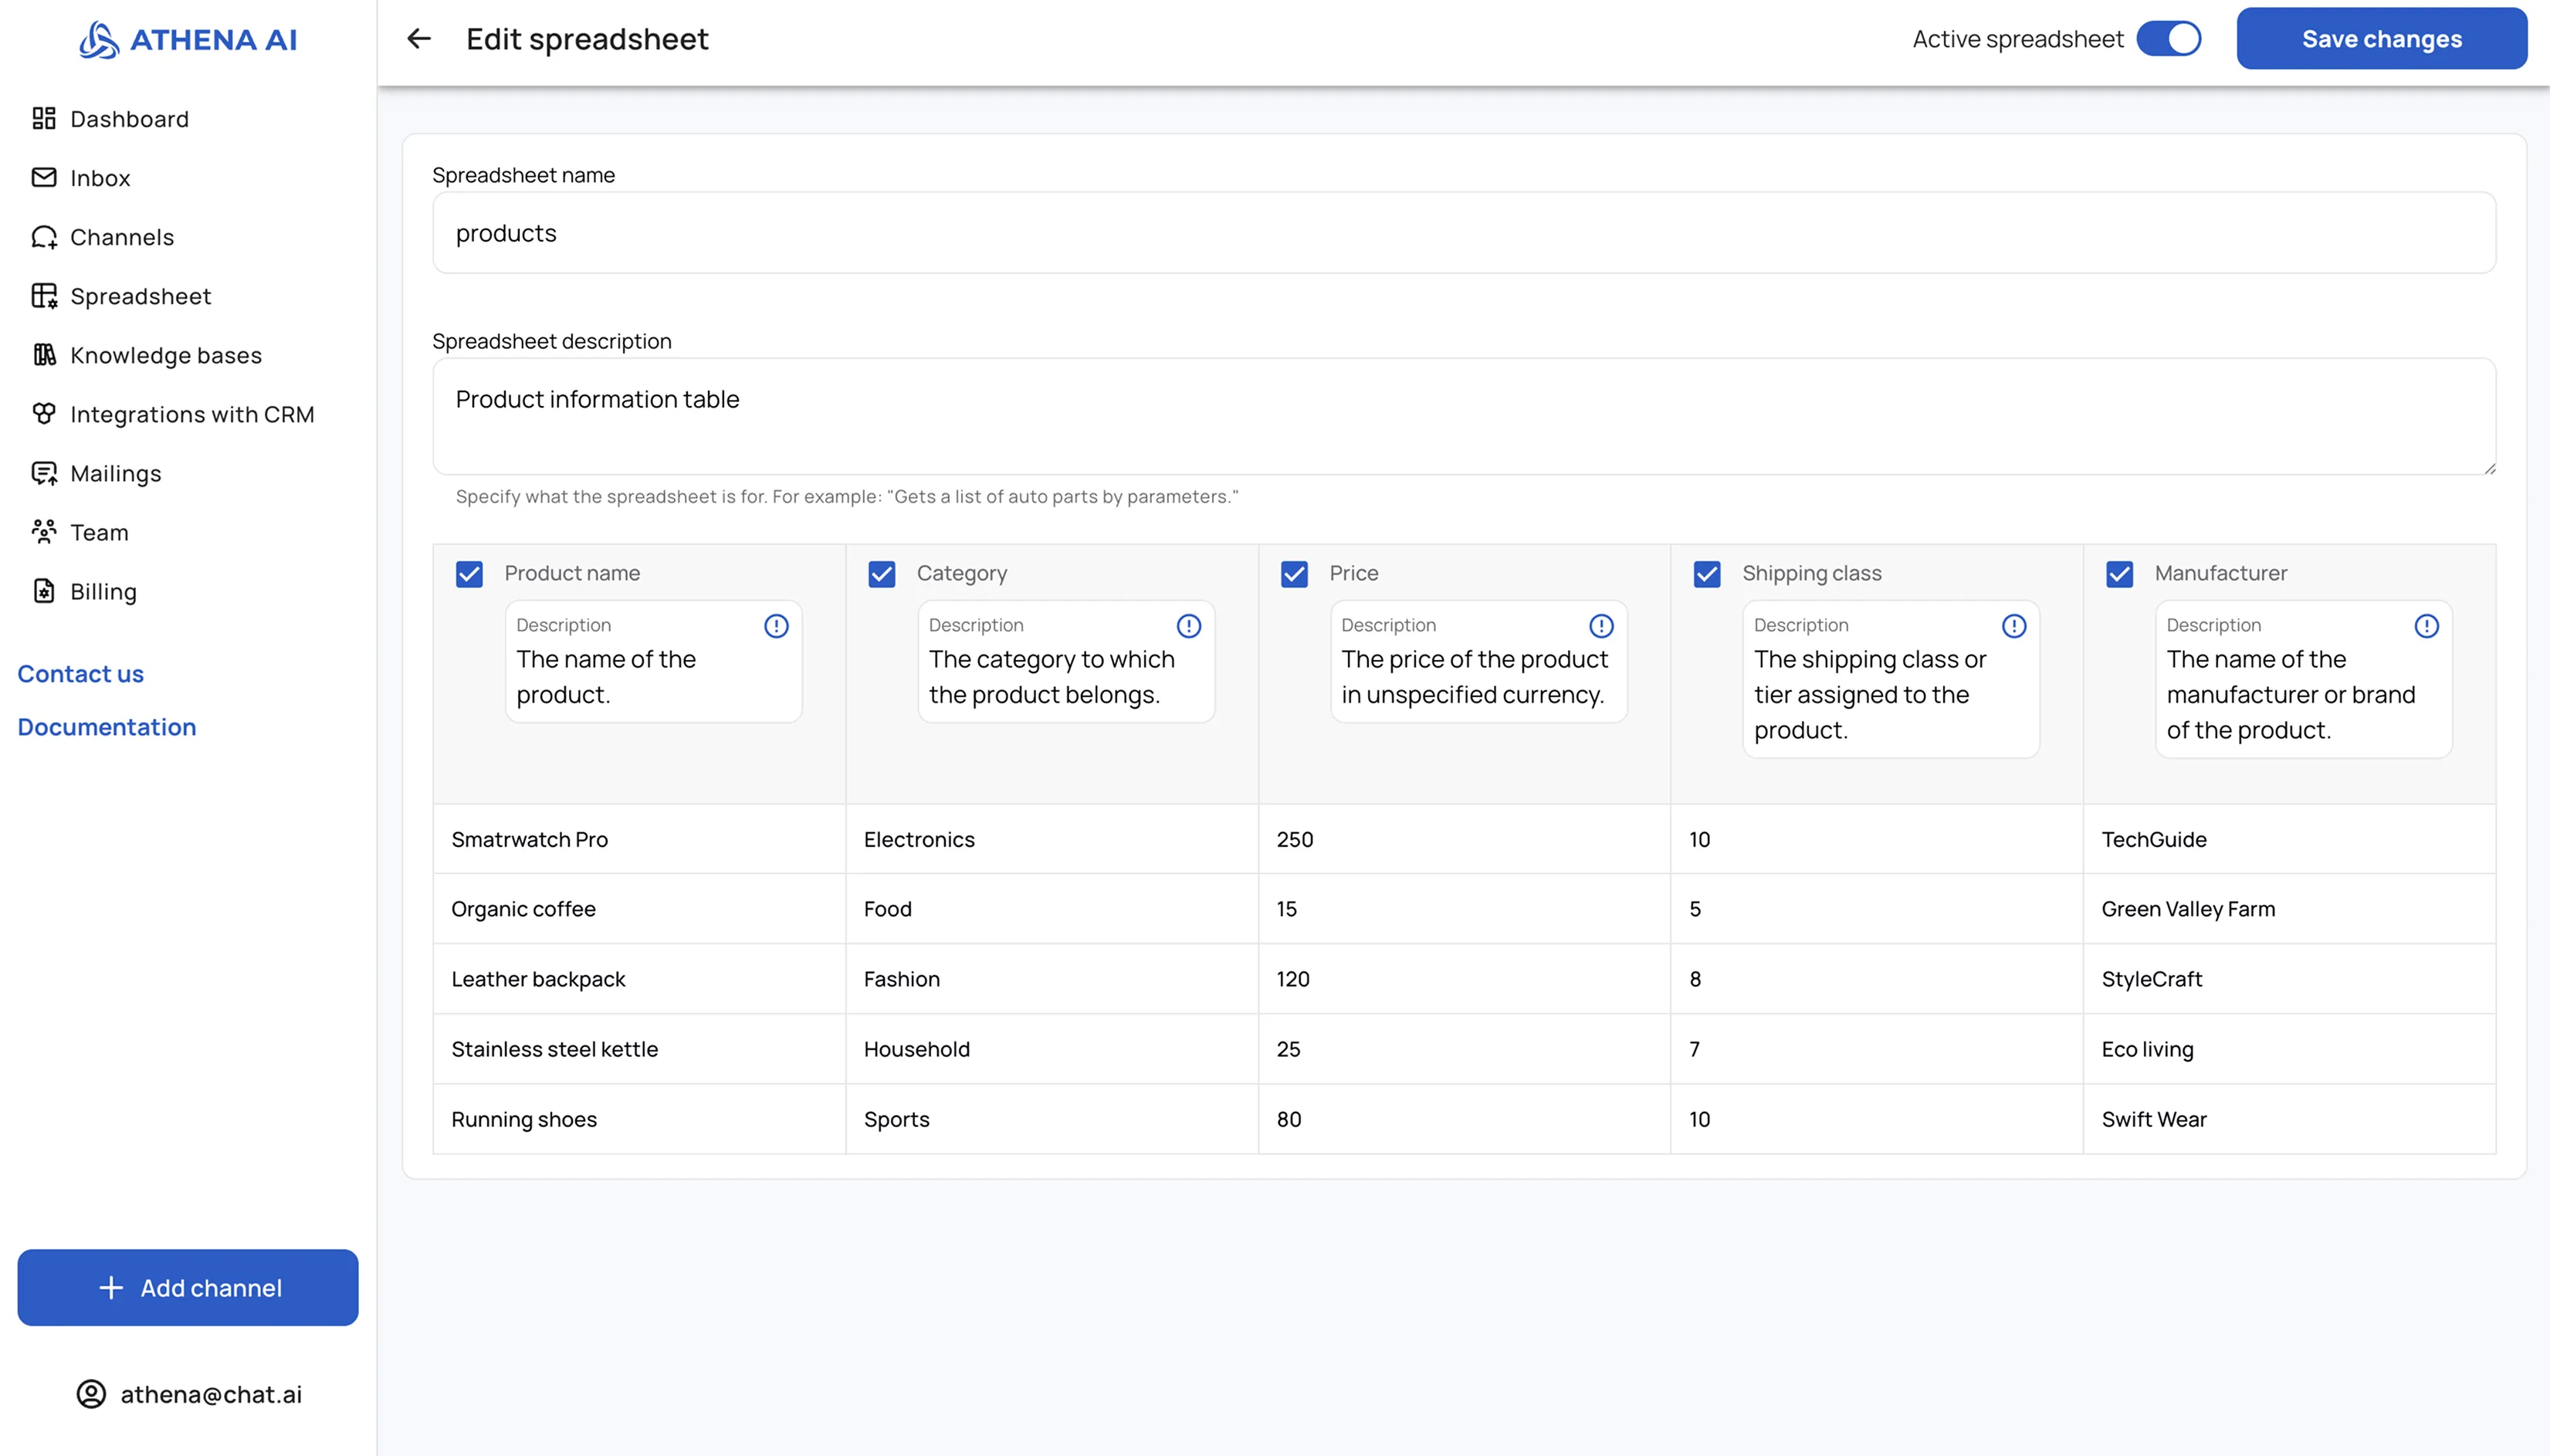This screenshot has height=1456, width=2550.
Task: Click the Billing document icon
Action: tap(43, 591)
